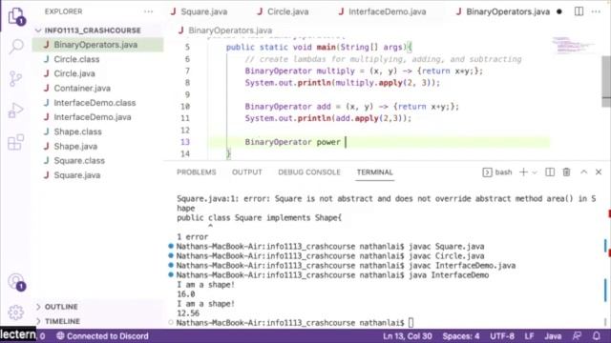
Task: Change indentation via Spaces: 4
Action: tap(461, 336)
